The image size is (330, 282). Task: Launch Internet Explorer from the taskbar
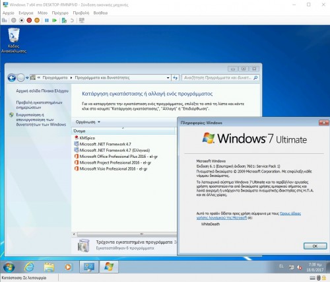tap(29, 267)
